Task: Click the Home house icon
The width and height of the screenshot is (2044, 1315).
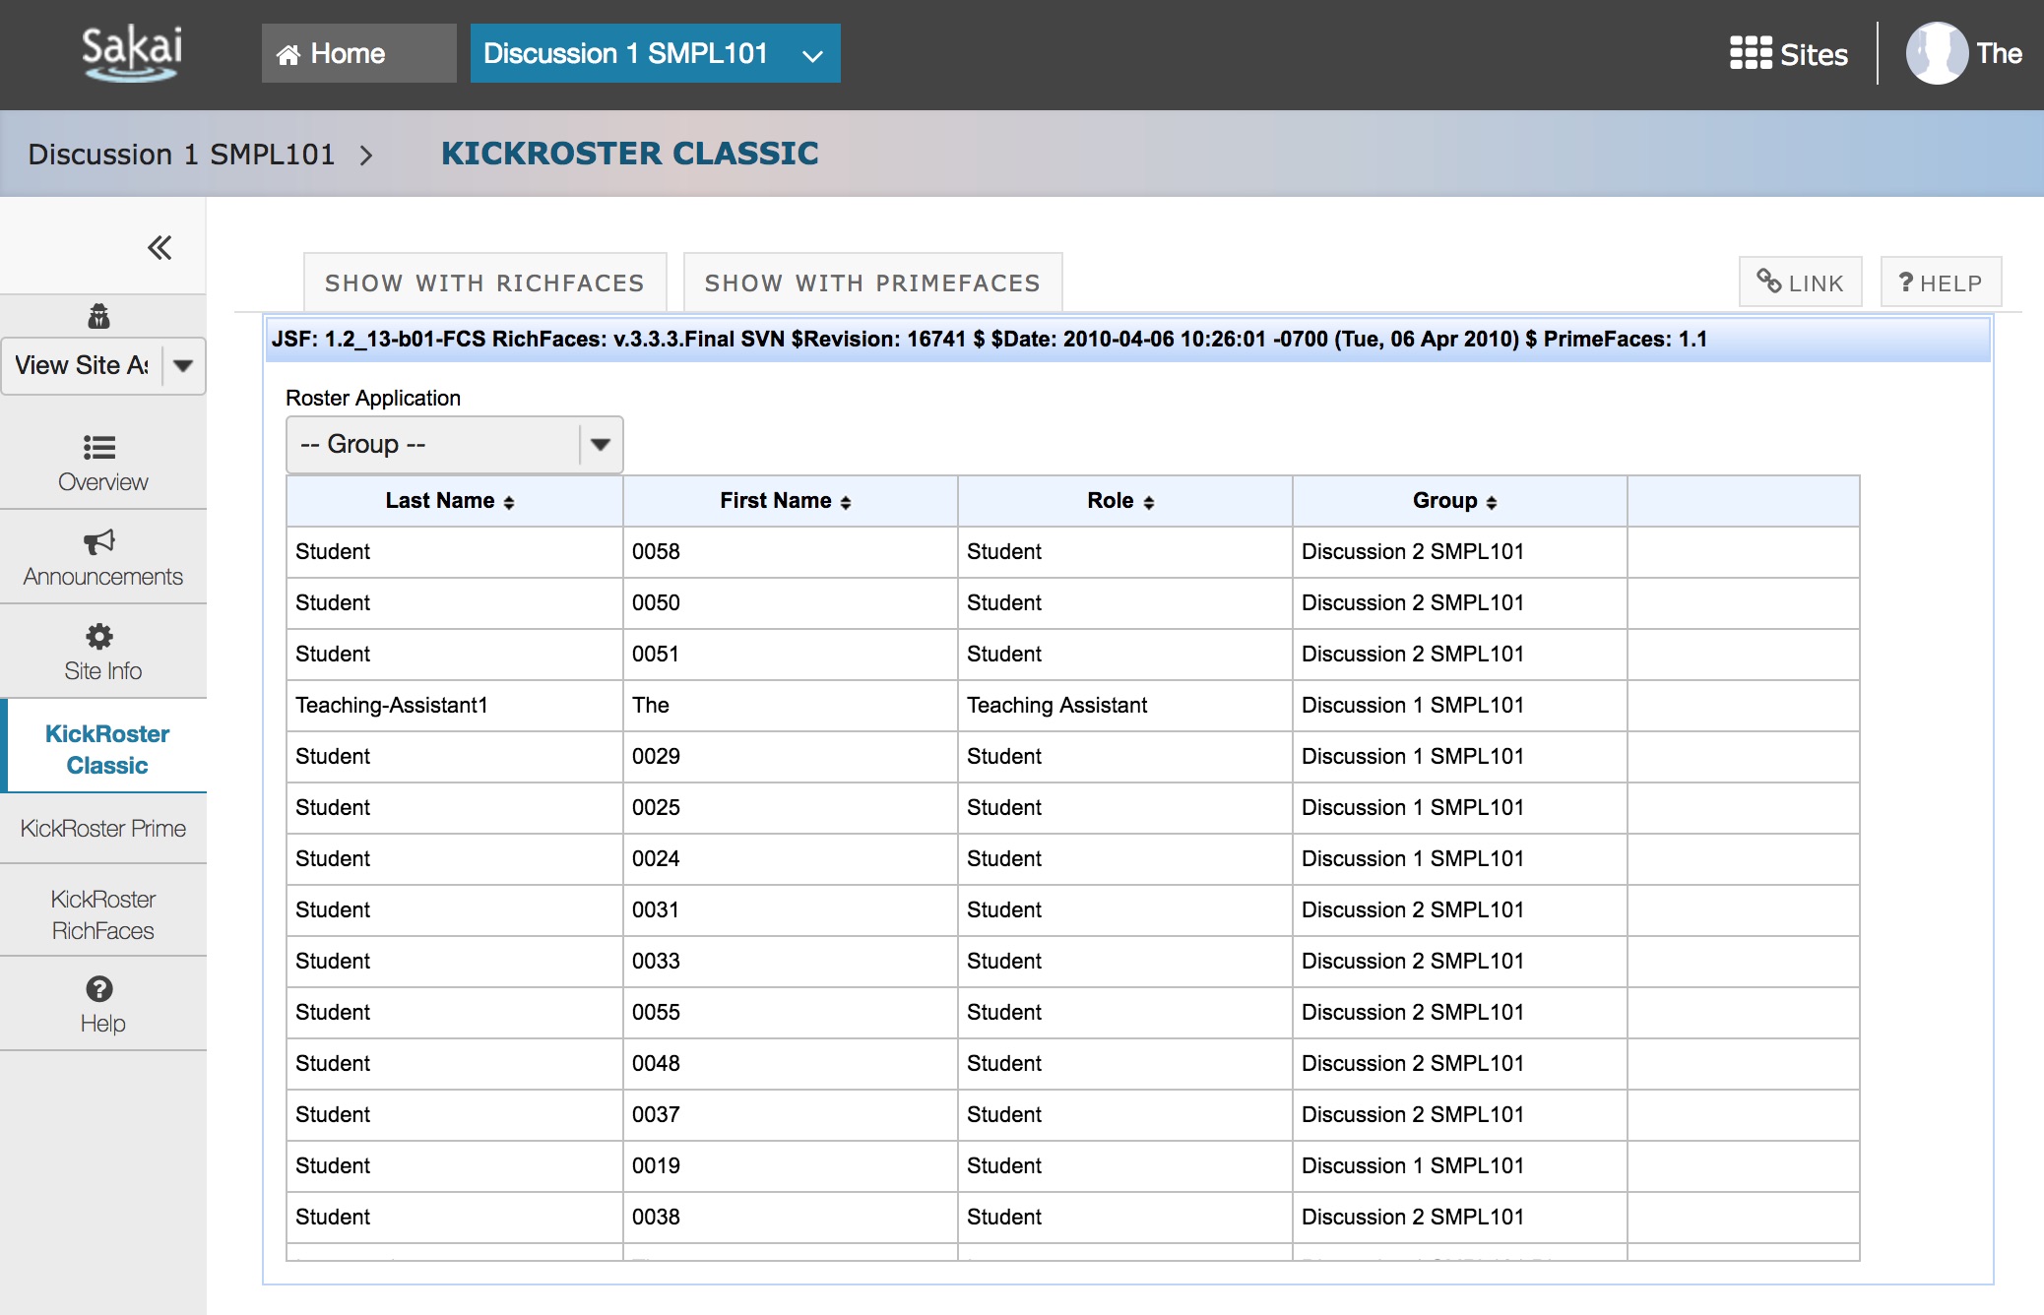Action: (288, 55)
